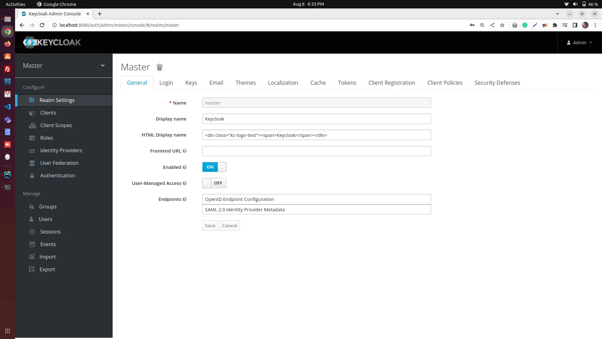Open SAML 2.0 Identity Provider Metadata

pyautogui.click(x=316, y=210)
